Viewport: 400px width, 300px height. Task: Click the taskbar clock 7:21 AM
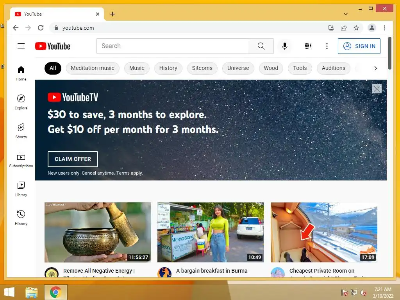(383, 289)
